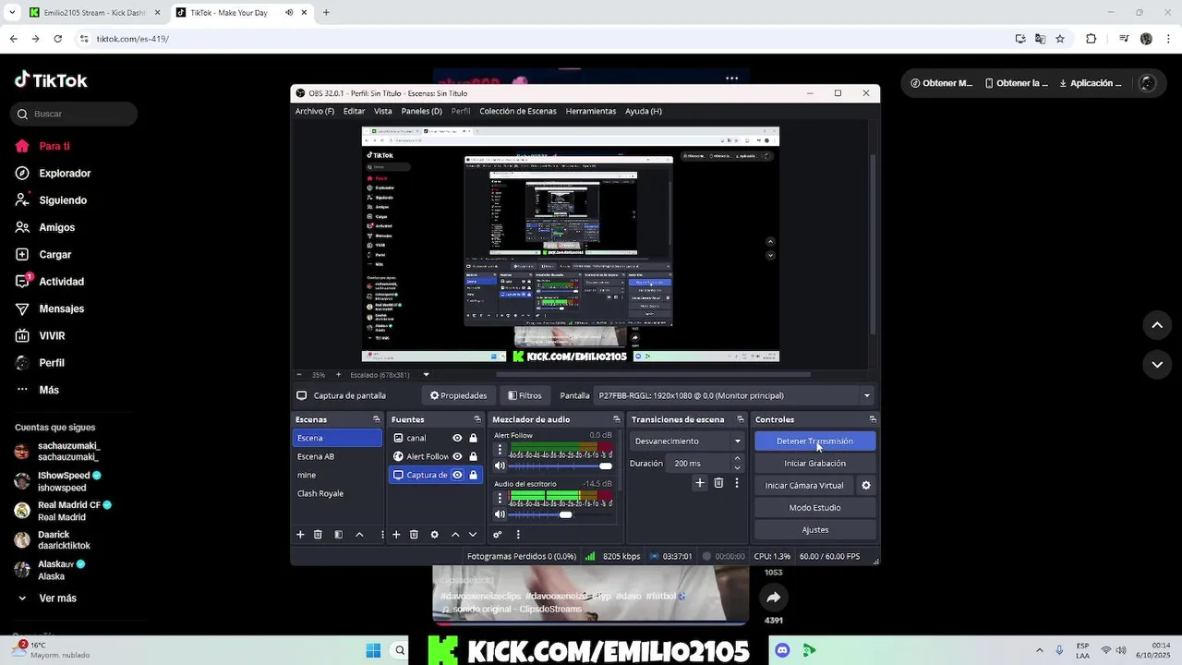
Task: Click Iniciar Grabación in OBS controls
Action: pyautogui.click(x=814, y=464)
